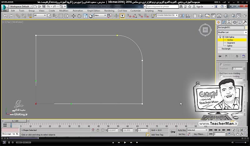This screenshot has height=146, width=250.
Task: Open the selection filter All dropdown
Action: [40, 15]
